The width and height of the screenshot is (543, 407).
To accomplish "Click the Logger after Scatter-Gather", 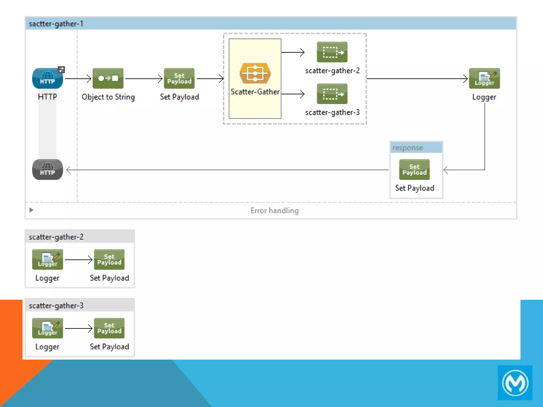I will click(484, 78).
